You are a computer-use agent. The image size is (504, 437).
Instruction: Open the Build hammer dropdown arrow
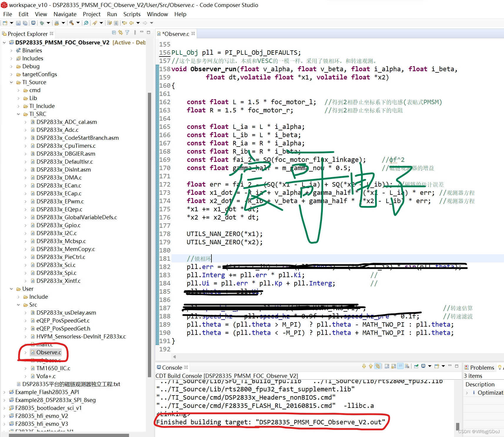[x=78, y=23]
